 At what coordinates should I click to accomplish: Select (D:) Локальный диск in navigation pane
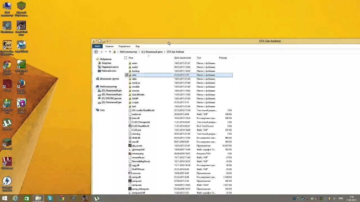tap(112, 95)
